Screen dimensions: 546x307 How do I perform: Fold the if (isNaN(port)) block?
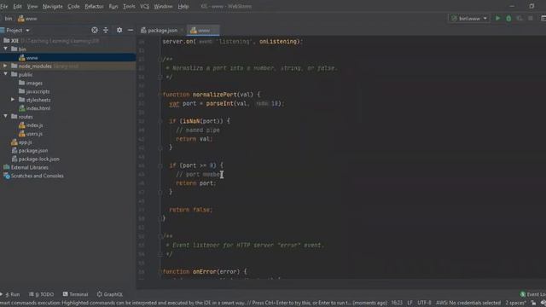(160, 121)
